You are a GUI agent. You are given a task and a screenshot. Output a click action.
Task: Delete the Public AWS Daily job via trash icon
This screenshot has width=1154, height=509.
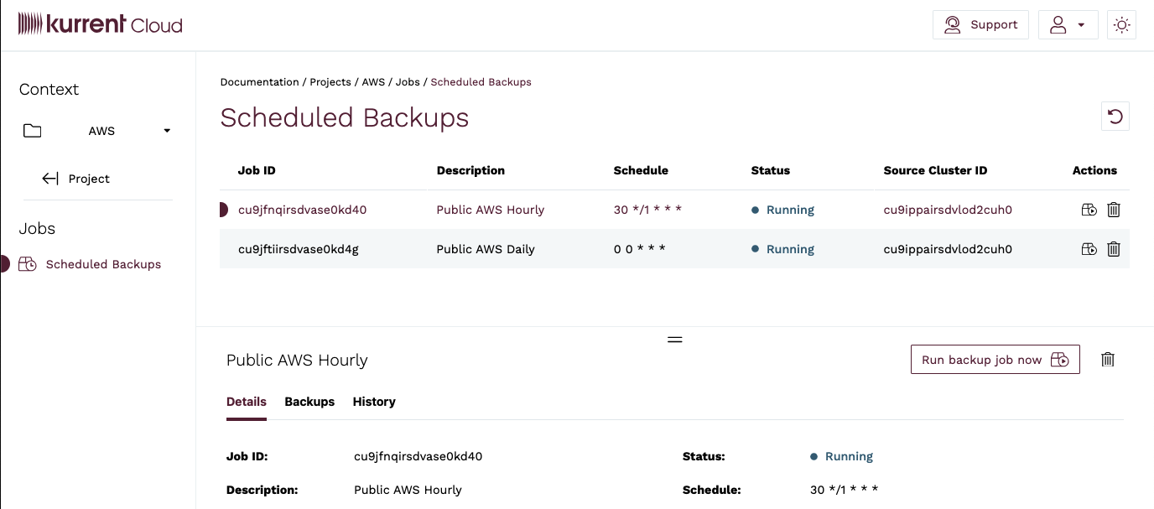click(x=1114, y=249)
